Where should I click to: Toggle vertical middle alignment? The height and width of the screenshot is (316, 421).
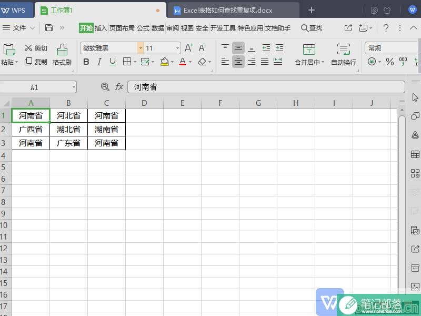coord(238,48)
